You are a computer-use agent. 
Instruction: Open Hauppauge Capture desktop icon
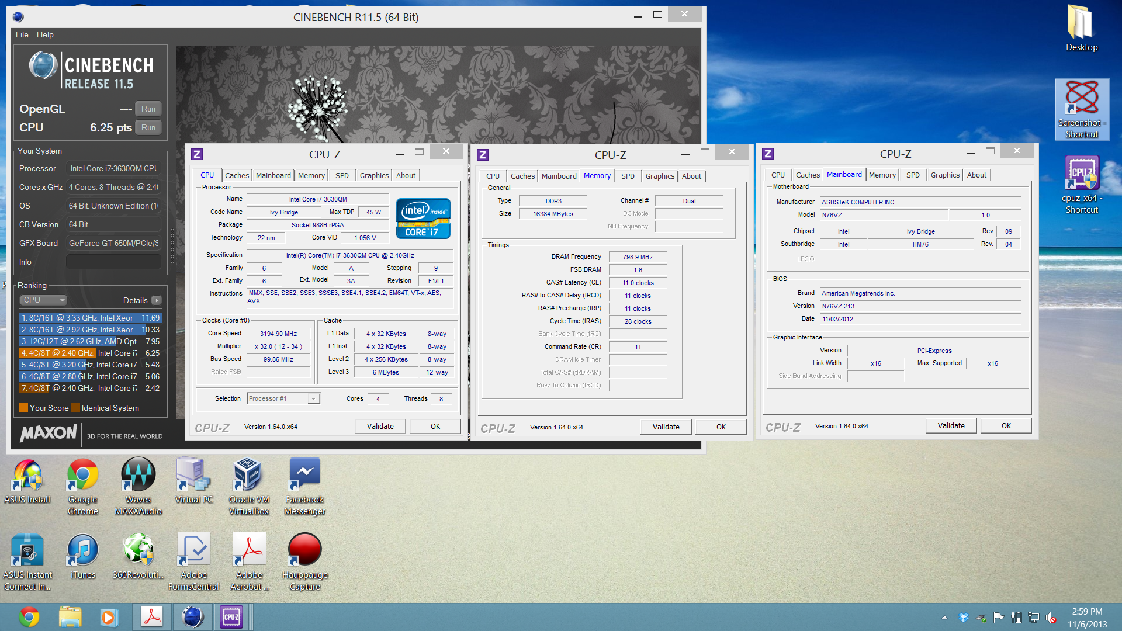point(304,562)
